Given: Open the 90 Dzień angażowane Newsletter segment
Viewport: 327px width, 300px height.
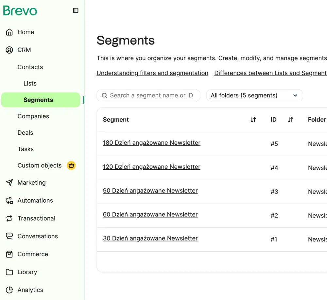Looking at the screenshot, I should 150,191.
